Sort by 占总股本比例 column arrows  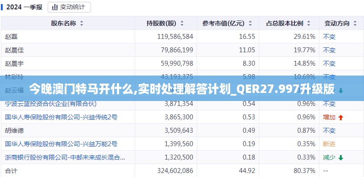click(x=309, y=23)
